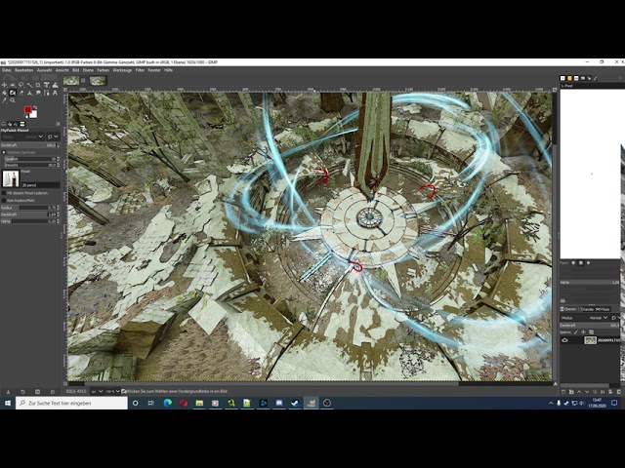Lower the layer one step
The height and width of the screenshot is (468, 625).
pyautogui.click(x=587, y=392)
